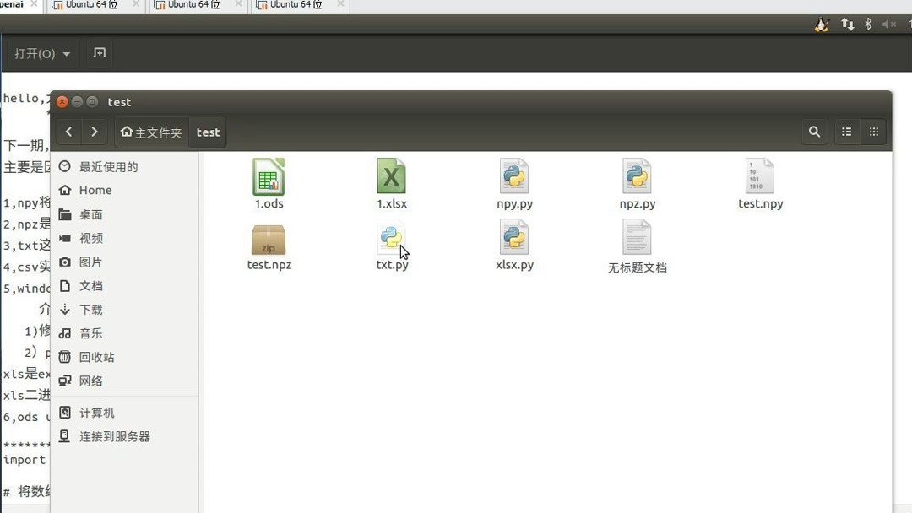The image size is (912, 513).
Task: Open the 1.ods spreadsheet file
Action: tap(269, 181)
